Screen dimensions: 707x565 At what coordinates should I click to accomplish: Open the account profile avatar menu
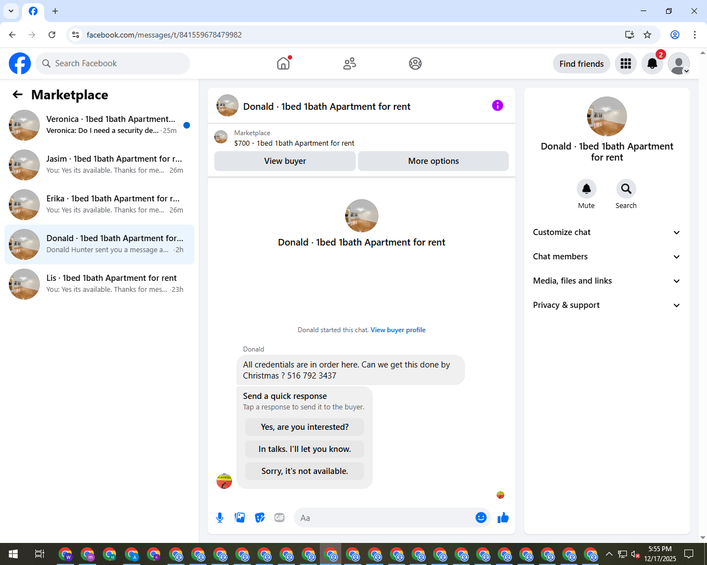[x=679, y=63]
